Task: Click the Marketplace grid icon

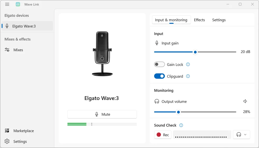Action: [7, 131]
